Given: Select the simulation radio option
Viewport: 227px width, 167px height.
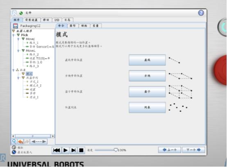Looking at the screenshot, I should click(x=14, y=147).
